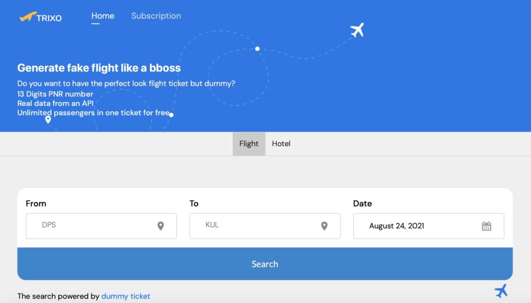
Task: Click the location pin in the To field
Action: [325, 226]
